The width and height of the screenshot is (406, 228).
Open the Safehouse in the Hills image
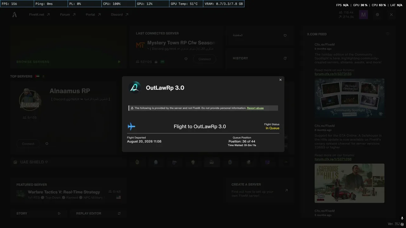point(350,183)
